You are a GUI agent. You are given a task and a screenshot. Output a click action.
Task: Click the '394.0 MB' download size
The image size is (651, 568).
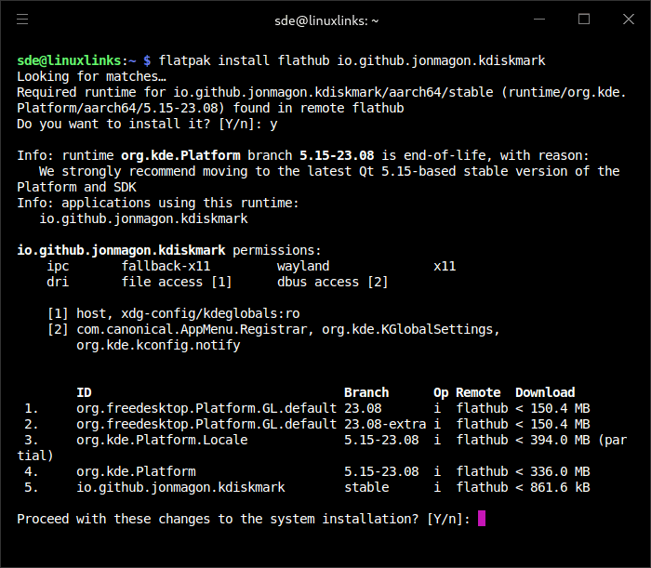(x=560, y=440)
